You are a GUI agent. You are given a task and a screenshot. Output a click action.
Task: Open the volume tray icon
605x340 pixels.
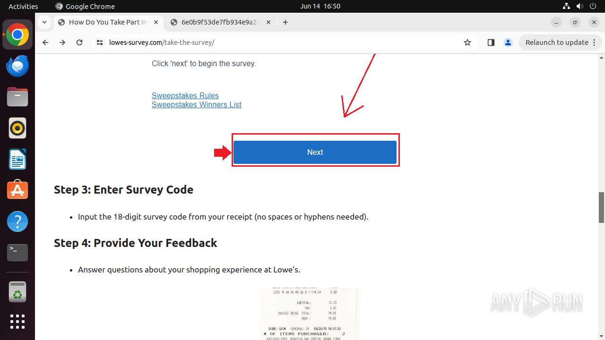click(579, 6)
